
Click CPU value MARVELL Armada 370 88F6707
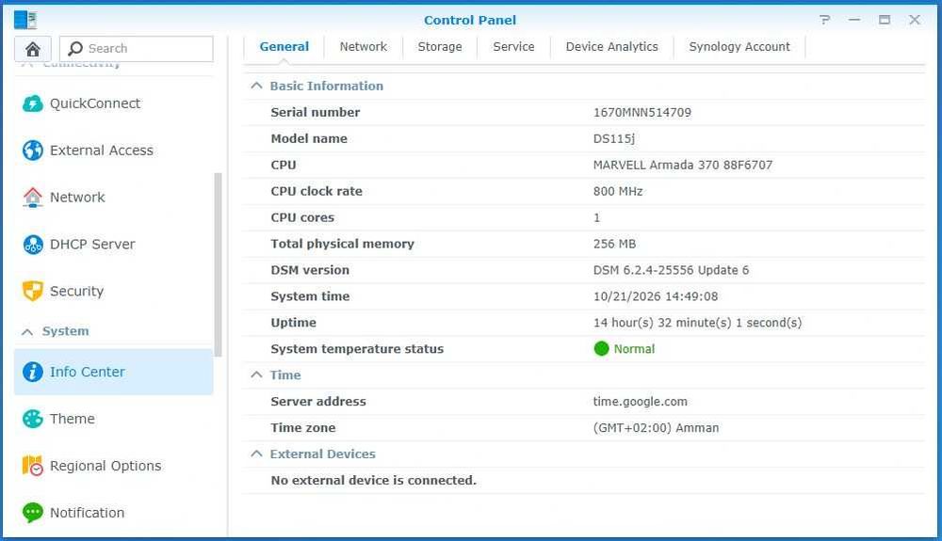(x=682, y=165)
